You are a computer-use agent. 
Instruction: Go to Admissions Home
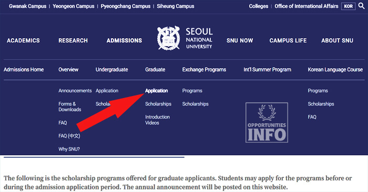tap(24, 70)
